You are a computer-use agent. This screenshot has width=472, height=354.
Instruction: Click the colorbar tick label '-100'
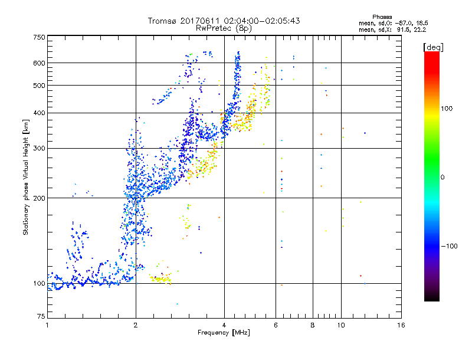click(x=449, y=246)
